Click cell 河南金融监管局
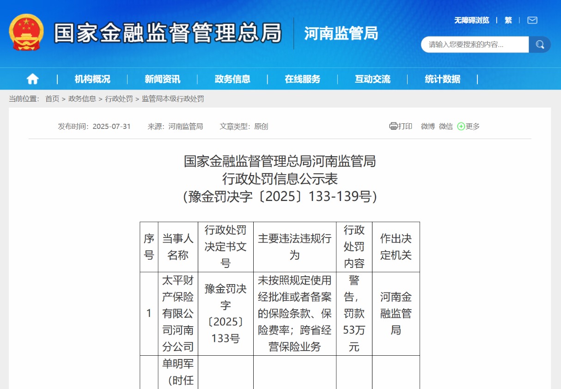Screen dimensions: 561x389 (x=396, y=314)
